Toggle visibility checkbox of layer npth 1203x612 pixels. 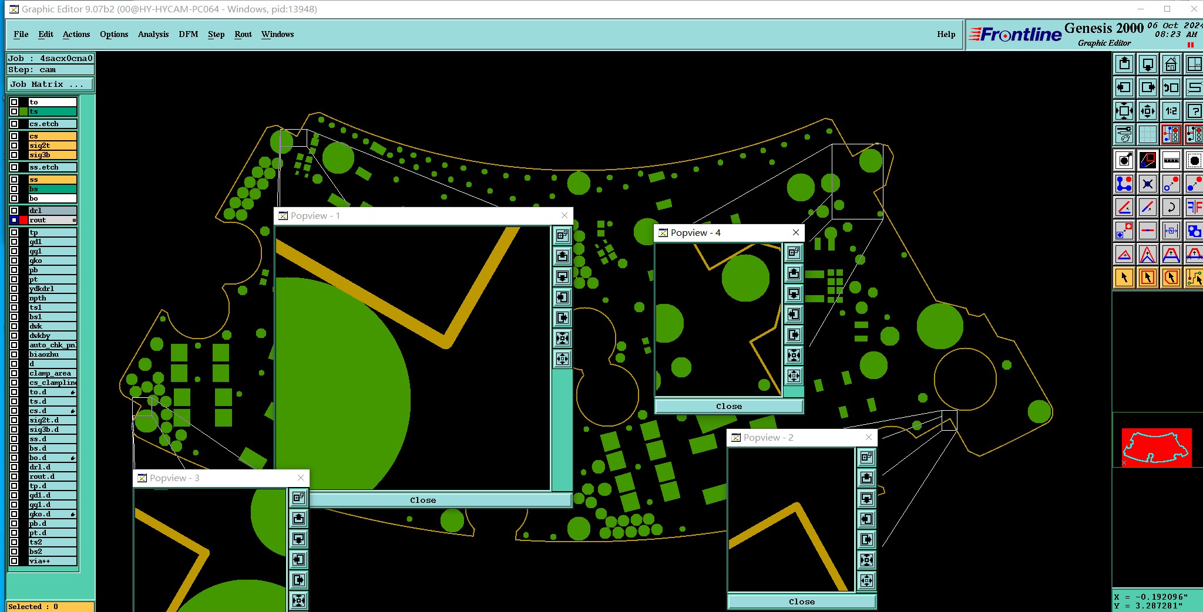(x=14, y=298)
